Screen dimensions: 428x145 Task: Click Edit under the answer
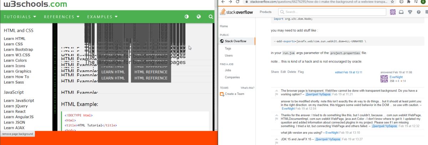[283, 72]
